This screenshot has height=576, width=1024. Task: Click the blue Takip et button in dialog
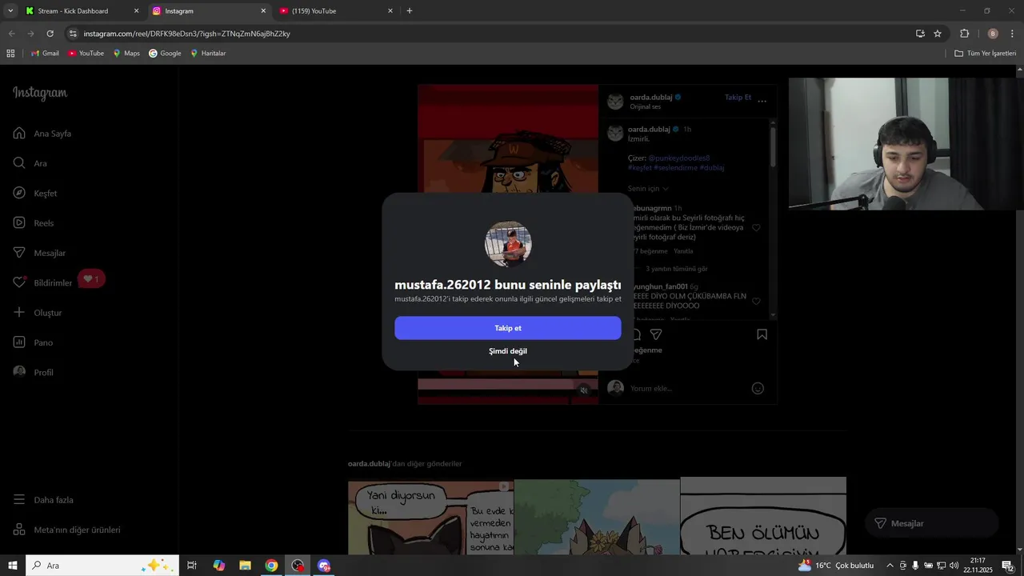pyautogui.click(x=507, y=328)
